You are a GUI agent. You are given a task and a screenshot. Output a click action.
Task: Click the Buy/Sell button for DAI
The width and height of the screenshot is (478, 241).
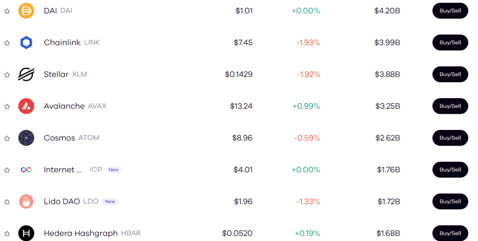(x=450, y=11)
